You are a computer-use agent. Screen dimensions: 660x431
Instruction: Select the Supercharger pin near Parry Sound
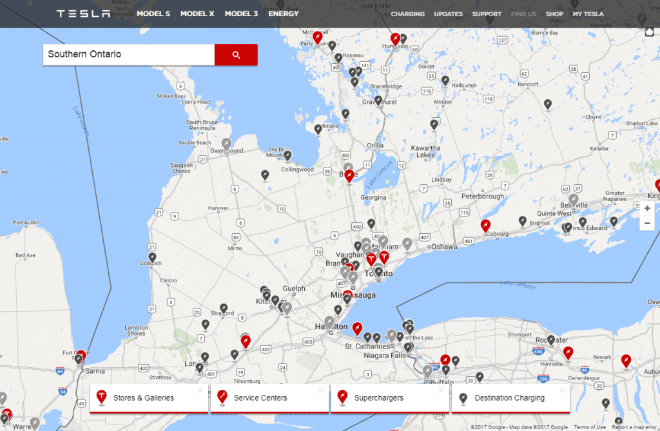coord(317,37)
